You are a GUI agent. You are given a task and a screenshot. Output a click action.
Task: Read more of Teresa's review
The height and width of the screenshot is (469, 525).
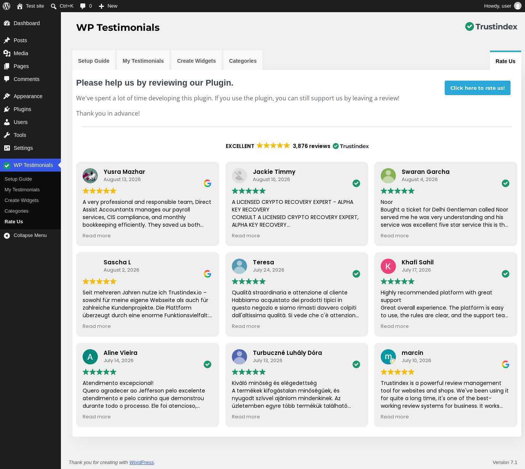pos(246,326)
